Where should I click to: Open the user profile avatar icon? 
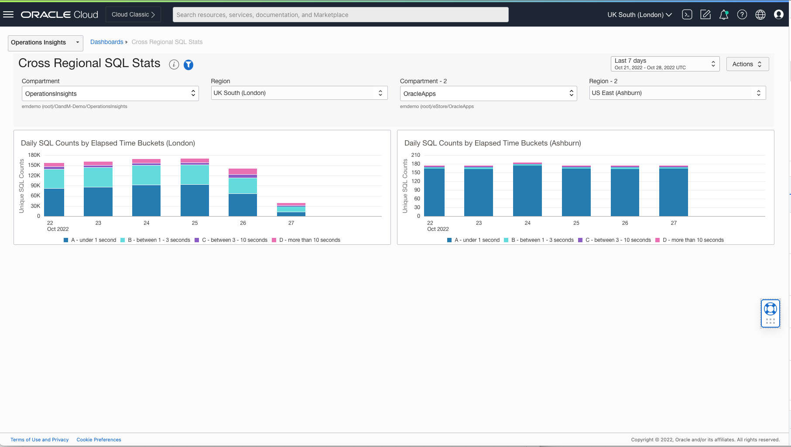click(778, 14)
